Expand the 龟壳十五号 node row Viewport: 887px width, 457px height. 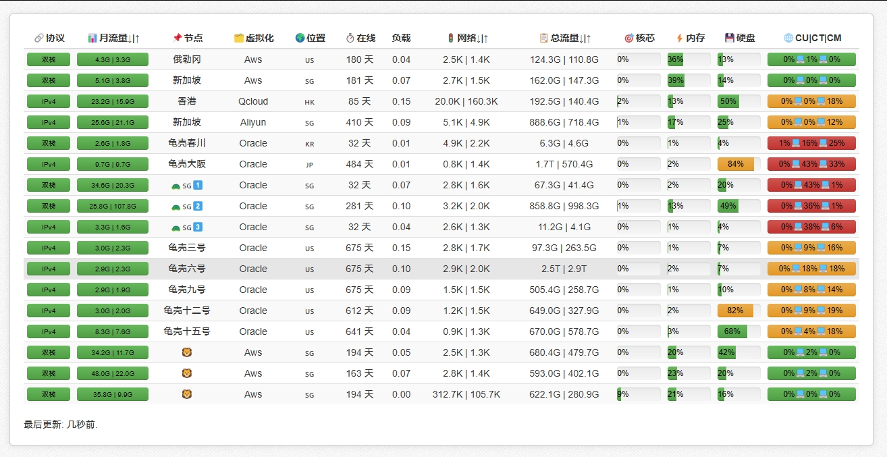pyautogui.click(x=187, y=331)
